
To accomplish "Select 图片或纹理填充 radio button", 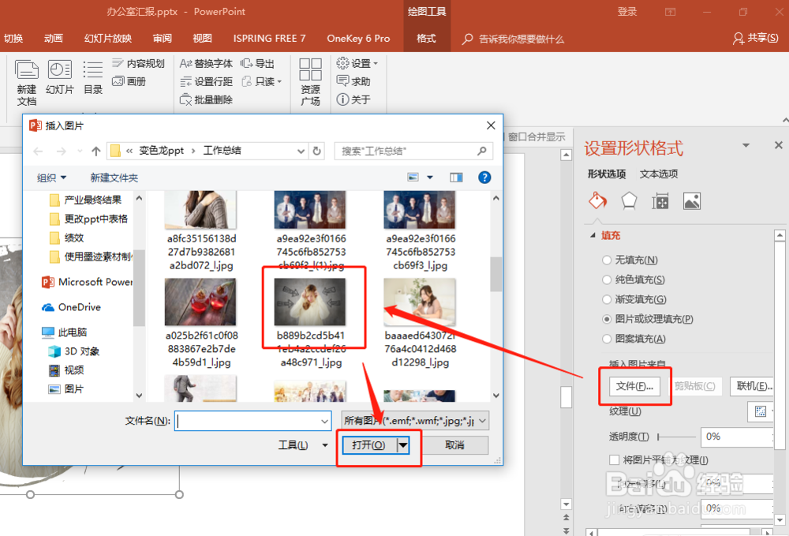I will pyautogui.click(x=606, y=319).
